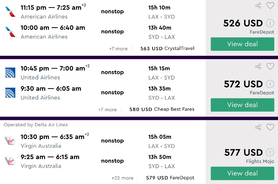Viewport: 278px width, 184px height.
Task: Expand +22 more offers for Virgin Australia
Action: click(x=122, y=178)
